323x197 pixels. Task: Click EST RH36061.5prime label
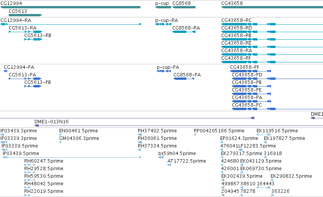158,138
